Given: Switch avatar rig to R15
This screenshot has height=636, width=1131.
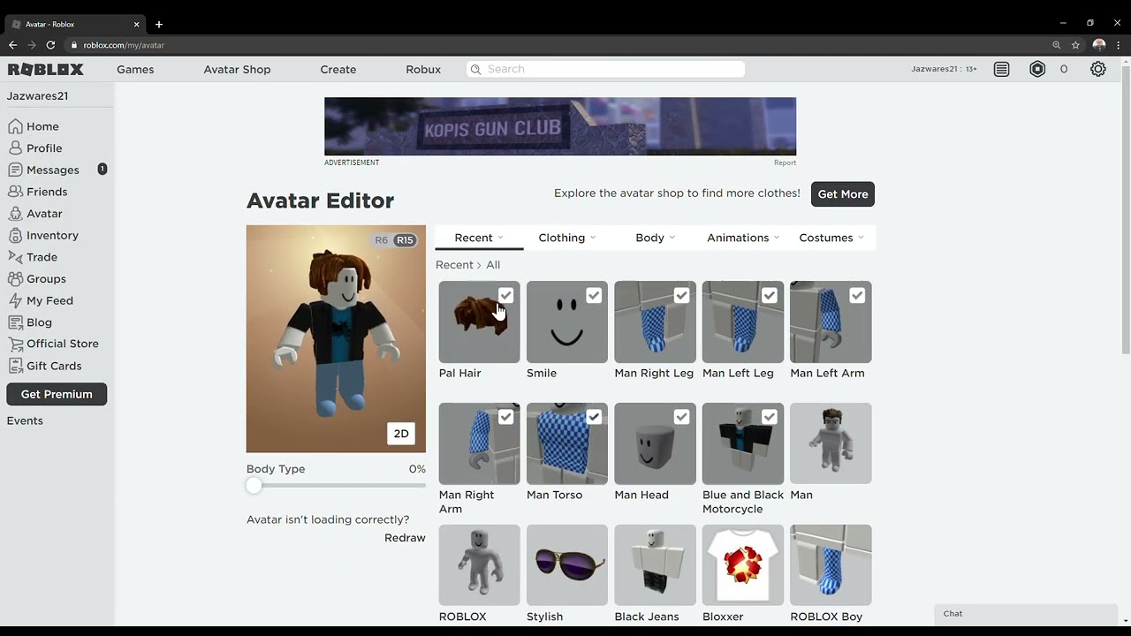Looking at the screenshot, I should click(x=405, y=240).
